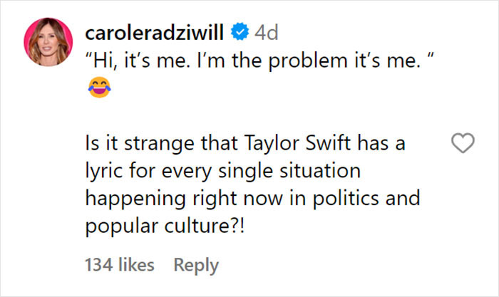Reply to this comment
This screenshot has width=499, height=297.
tap(195, 265)
